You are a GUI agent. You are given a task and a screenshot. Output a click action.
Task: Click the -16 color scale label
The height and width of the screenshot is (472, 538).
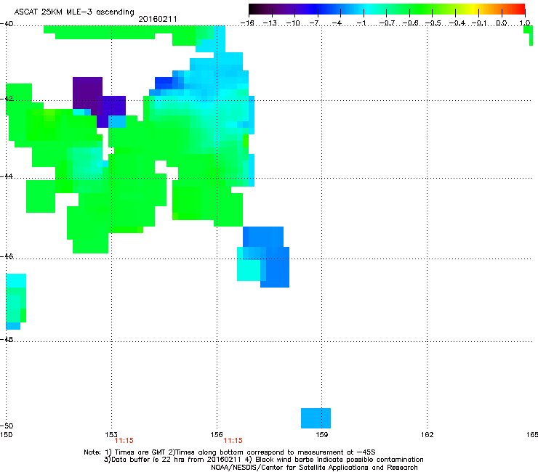(247, 23)
